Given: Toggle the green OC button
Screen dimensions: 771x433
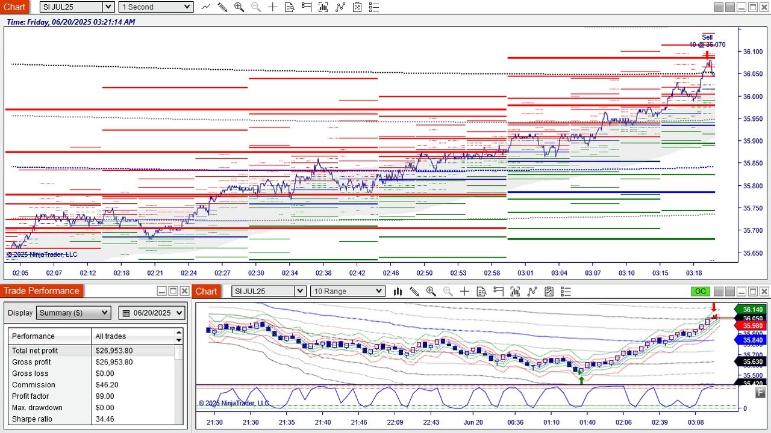Looking at the screenshot, I should pos(700,292).
